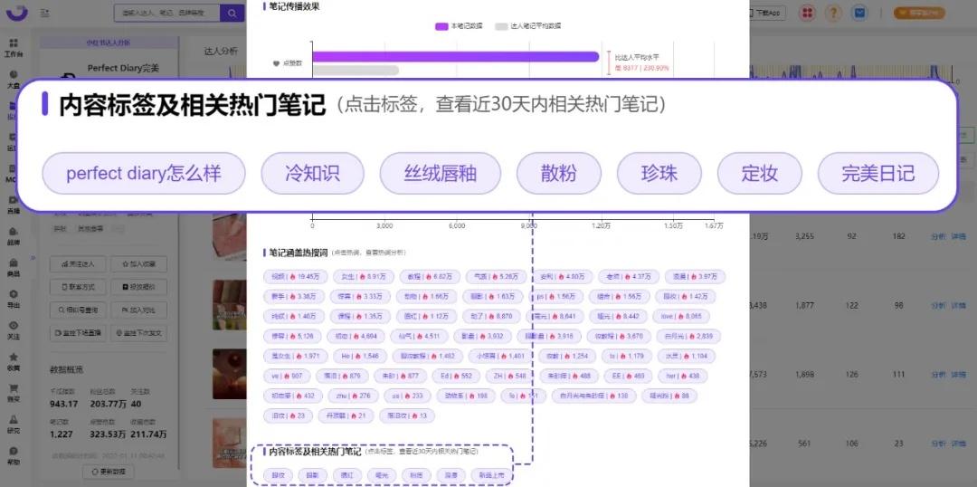This screenshot has width=977, height=487.
Task: Click the 下载App button
Action: pos(767,13)
